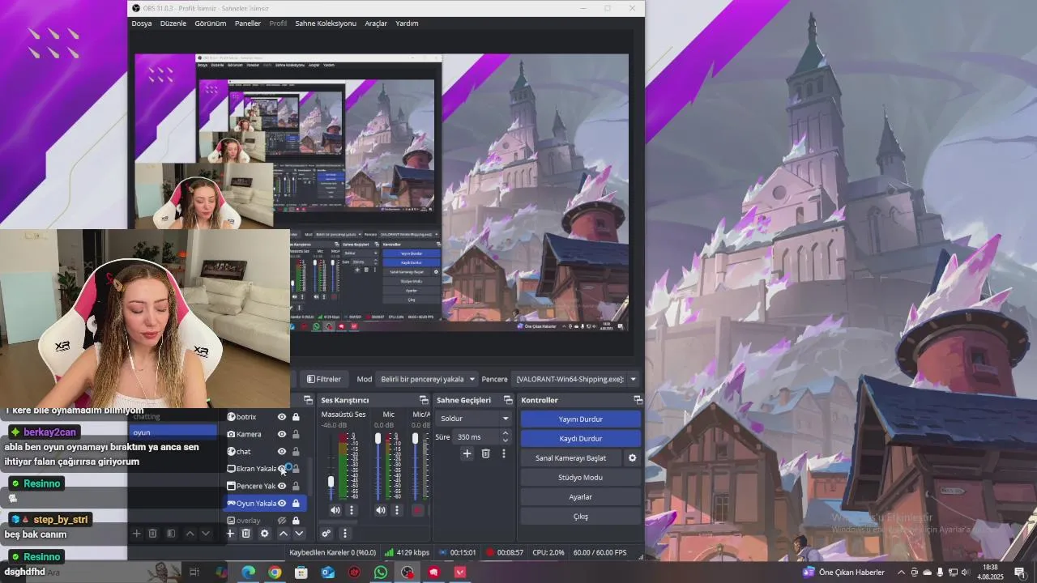Toggle visibility of chat source
This screenshot has width=1037, height=583.
click(x=282, y=451)
